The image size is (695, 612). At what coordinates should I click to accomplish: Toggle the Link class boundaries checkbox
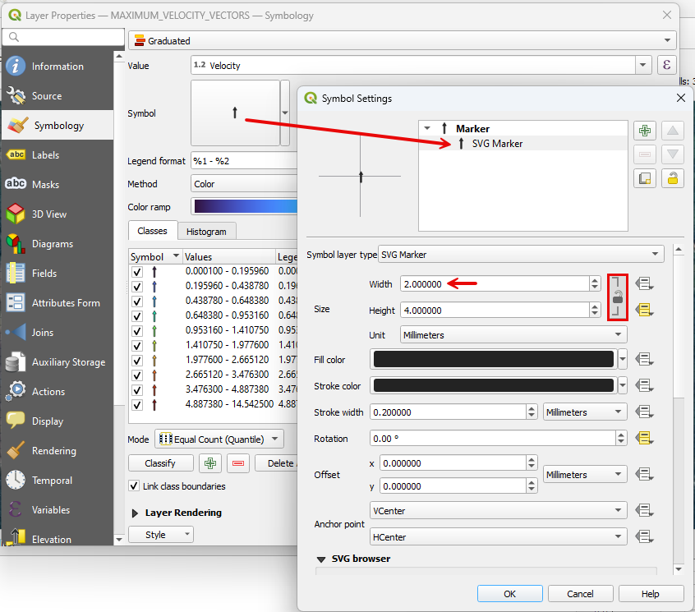[135, 486]
